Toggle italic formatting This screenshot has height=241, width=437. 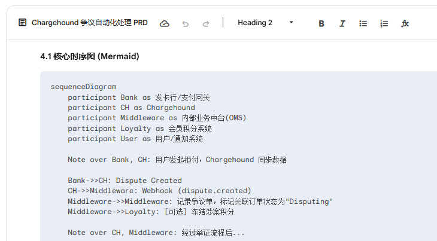pos(342,23)
